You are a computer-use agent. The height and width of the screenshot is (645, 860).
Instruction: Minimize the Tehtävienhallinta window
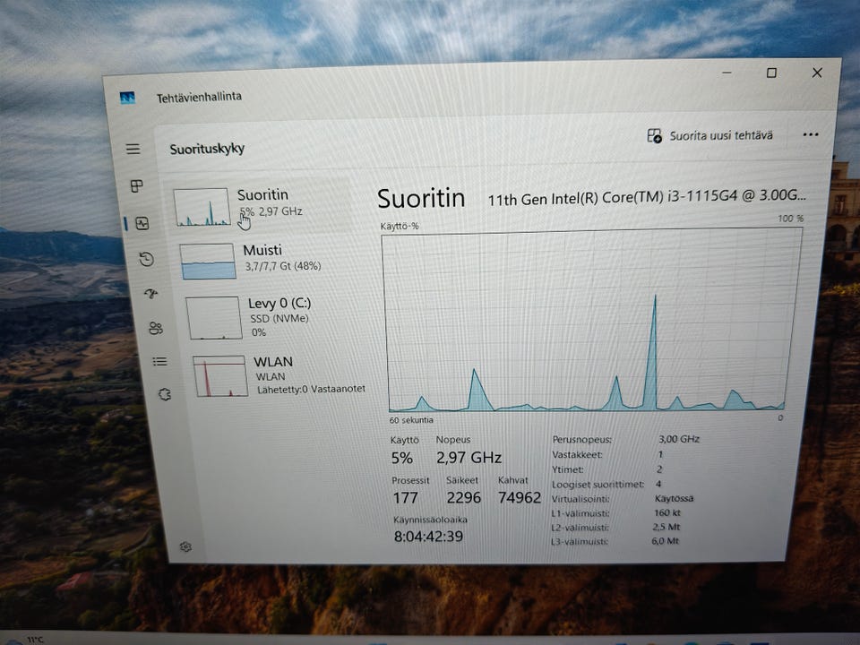pyautogui.click(x=727, y=73)
